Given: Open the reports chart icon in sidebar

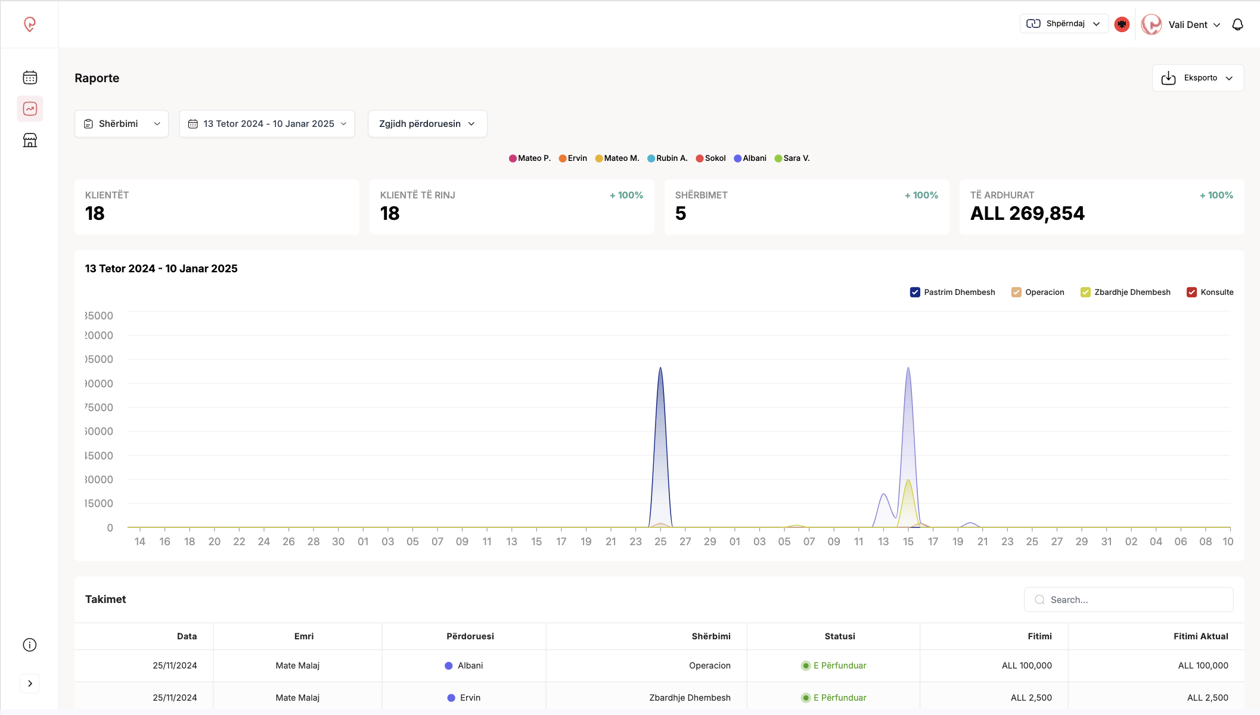Looking at the screenshot, I should pyautogui.click(x=30, y=108).
